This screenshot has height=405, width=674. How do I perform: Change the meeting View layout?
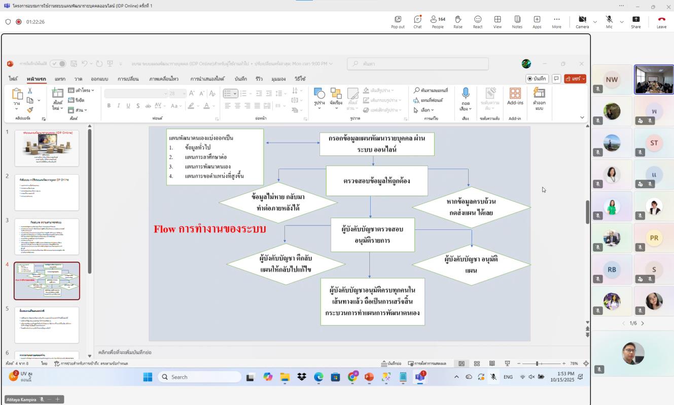(x=498, y=22)
